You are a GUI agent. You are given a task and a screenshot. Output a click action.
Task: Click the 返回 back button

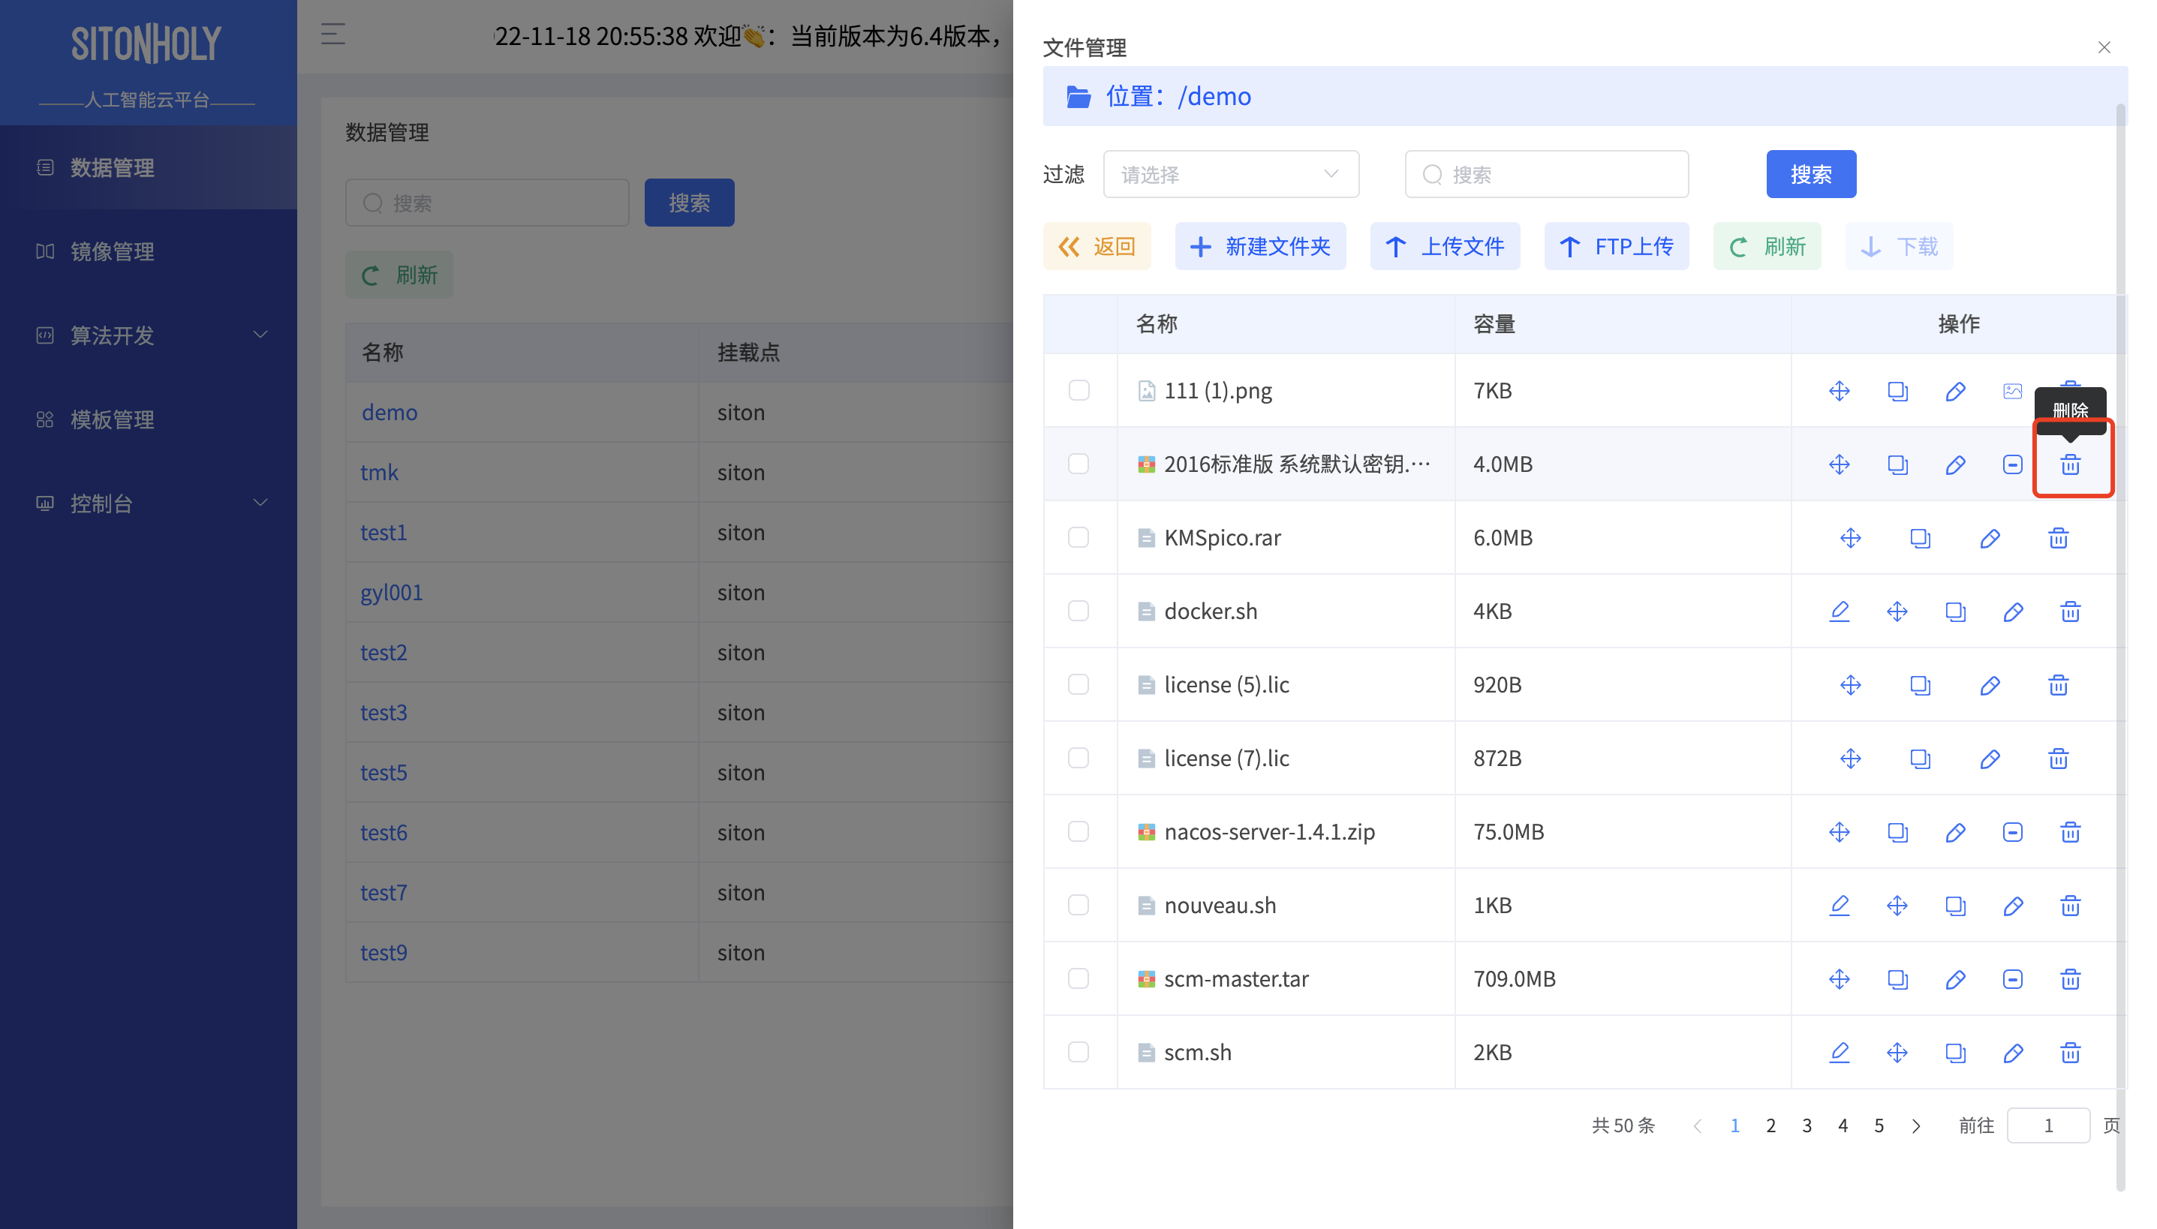pyautogui.click(x=1097, y=246)
